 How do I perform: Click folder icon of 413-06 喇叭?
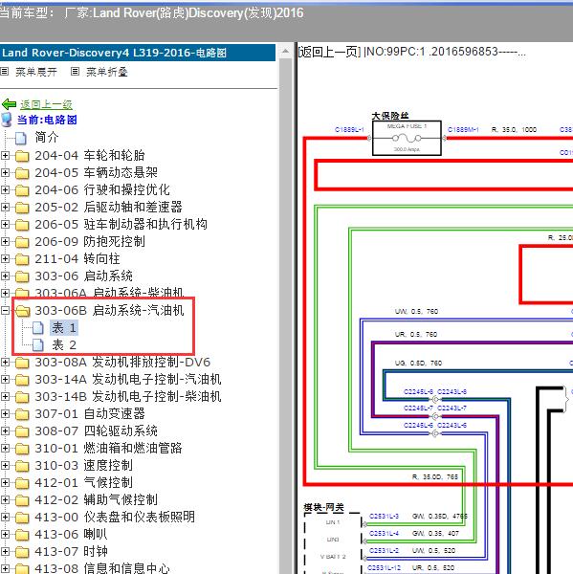(x=22, y=535)
